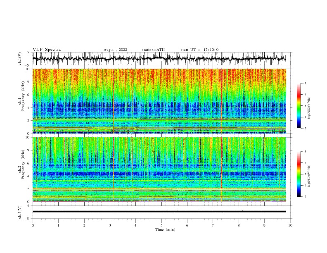This screenshot has height=253, width=327.
Task: Click the 'start UT = 17:10:0' text
Action: coord(199,50)
